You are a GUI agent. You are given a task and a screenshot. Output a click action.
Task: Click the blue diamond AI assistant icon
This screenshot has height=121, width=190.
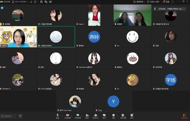(2, 8)
